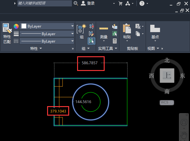Click the Paste (粘贴) clipboard icon
Viewport: 190px width, 141px height.
point(127,28)
